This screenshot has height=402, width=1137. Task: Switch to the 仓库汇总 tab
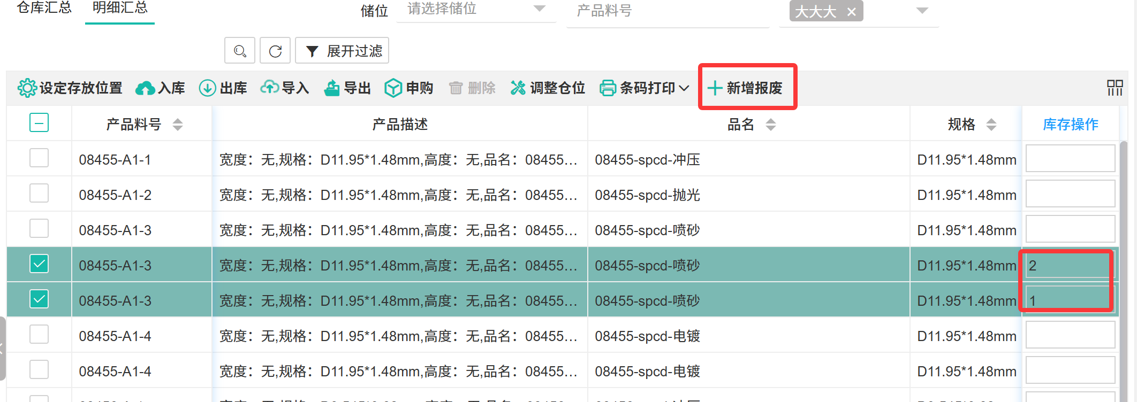[x=44, y=7]
